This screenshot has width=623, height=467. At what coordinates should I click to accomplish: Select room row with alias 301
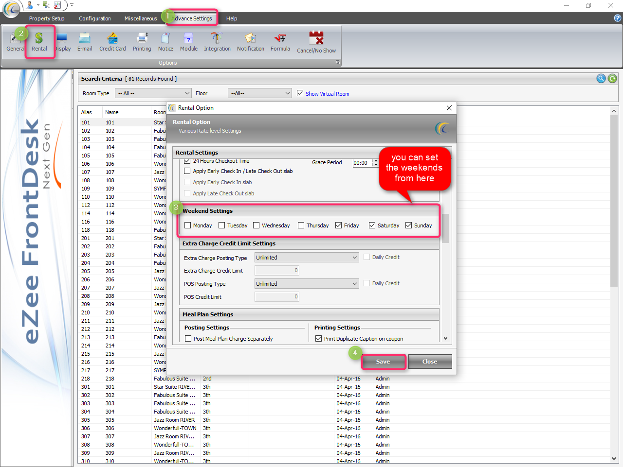point(343,387)
